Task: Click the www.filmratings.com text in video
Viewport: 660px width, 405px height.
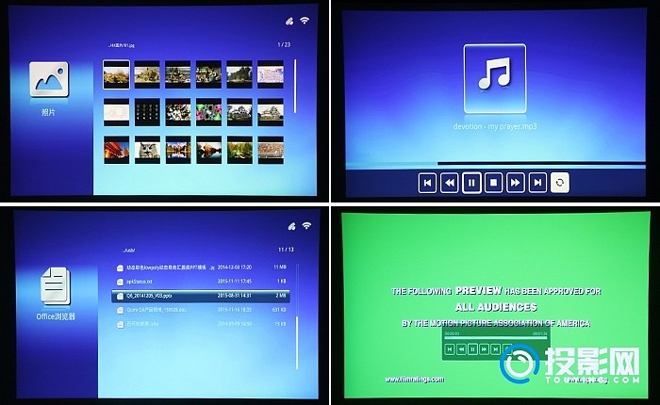Action: point(414,380)
